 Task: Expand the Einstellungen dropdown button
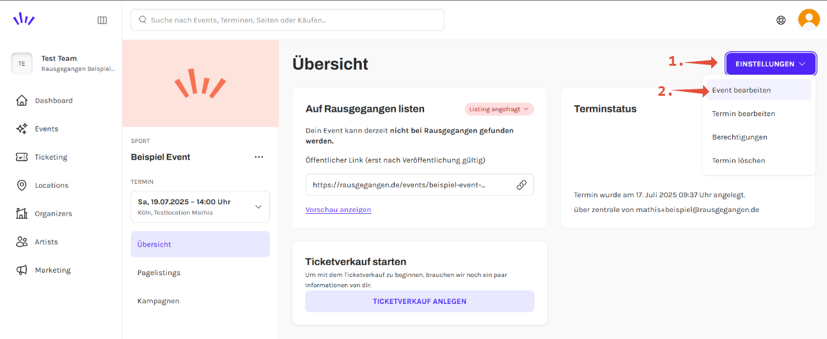coord(771,64)
